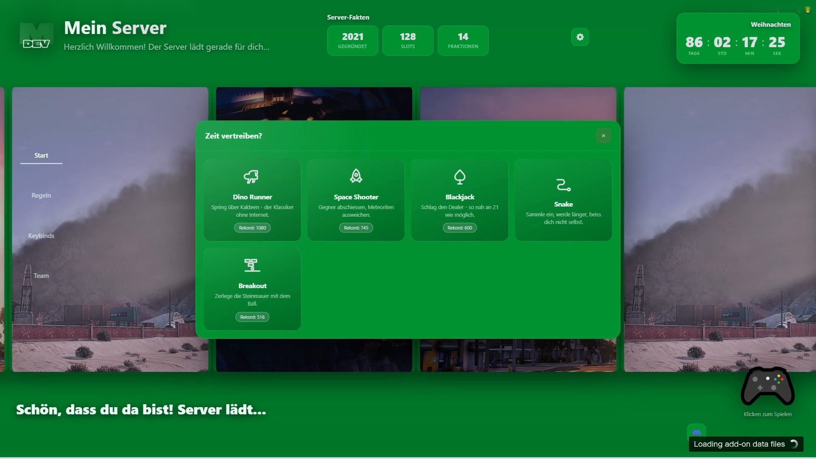The height and width of the screenshot is (459, 816).
Task: Click the M DEV server logo
Action: (x=37, y=36)
